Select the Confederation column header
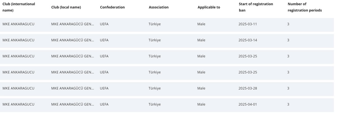This screenshot has height=114, width=337. (x=112, y=7)
